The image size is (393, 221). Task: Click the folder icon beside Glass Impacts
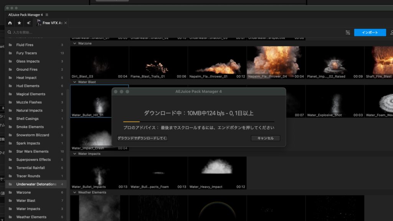click(x=10, y=61)
